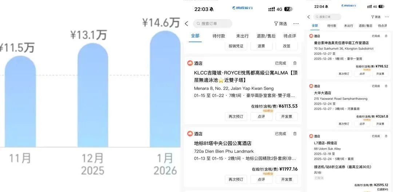The height and width of the screenshot is (192, 393).
Task: Tap the 已取消 tag under 接送机 coupon
Action: tap(319, 178)
